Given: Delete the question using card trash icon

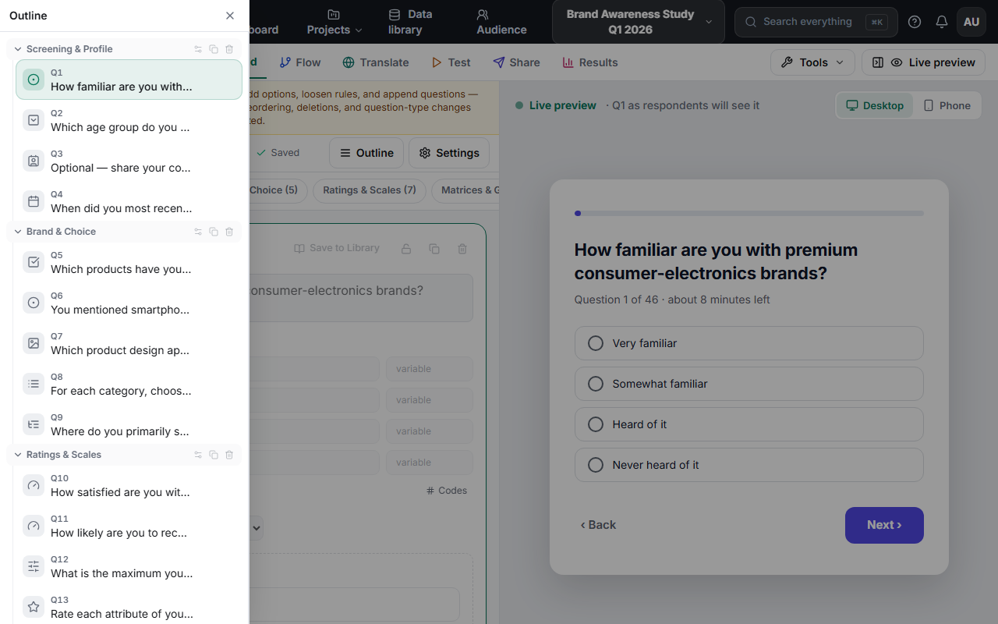Looking at the screenshot, I should click(x=462, y=249).
